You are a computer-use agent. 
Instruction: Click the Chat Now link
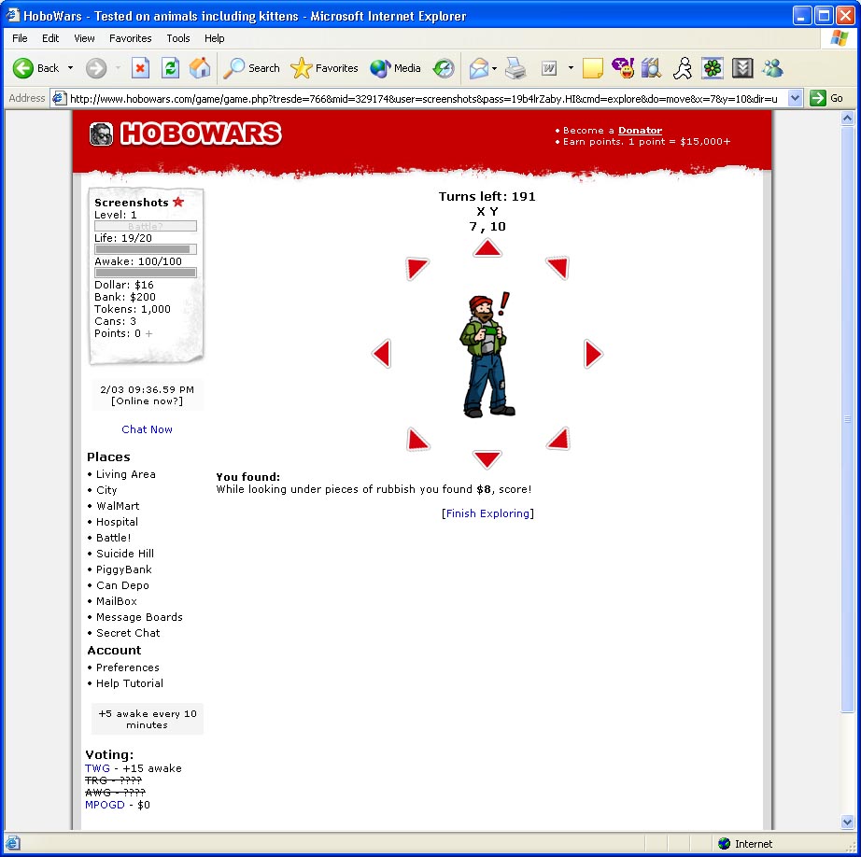147,429
